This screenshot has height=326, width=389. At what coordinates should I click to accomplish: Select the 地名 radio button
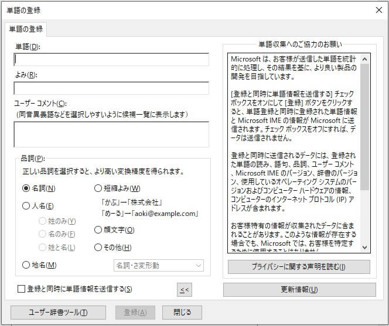pyautogui.click(x=26, y=265)
